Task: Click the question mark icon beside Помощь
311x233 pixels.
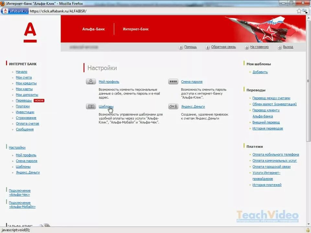Action: [181, 47]
